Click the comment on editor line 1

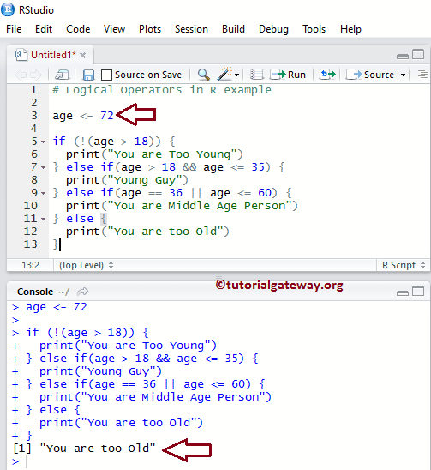click(x=162, y=90)
